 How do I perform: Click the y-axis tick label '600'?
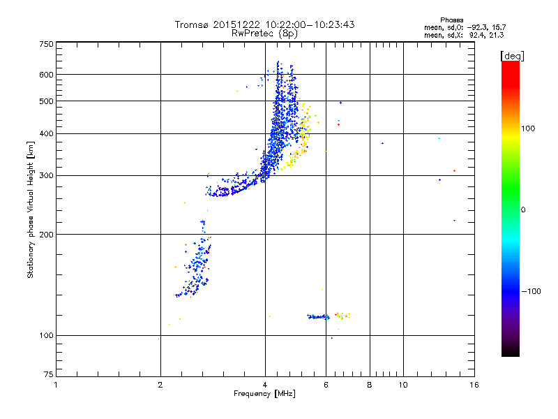click(x=46, y=75)
